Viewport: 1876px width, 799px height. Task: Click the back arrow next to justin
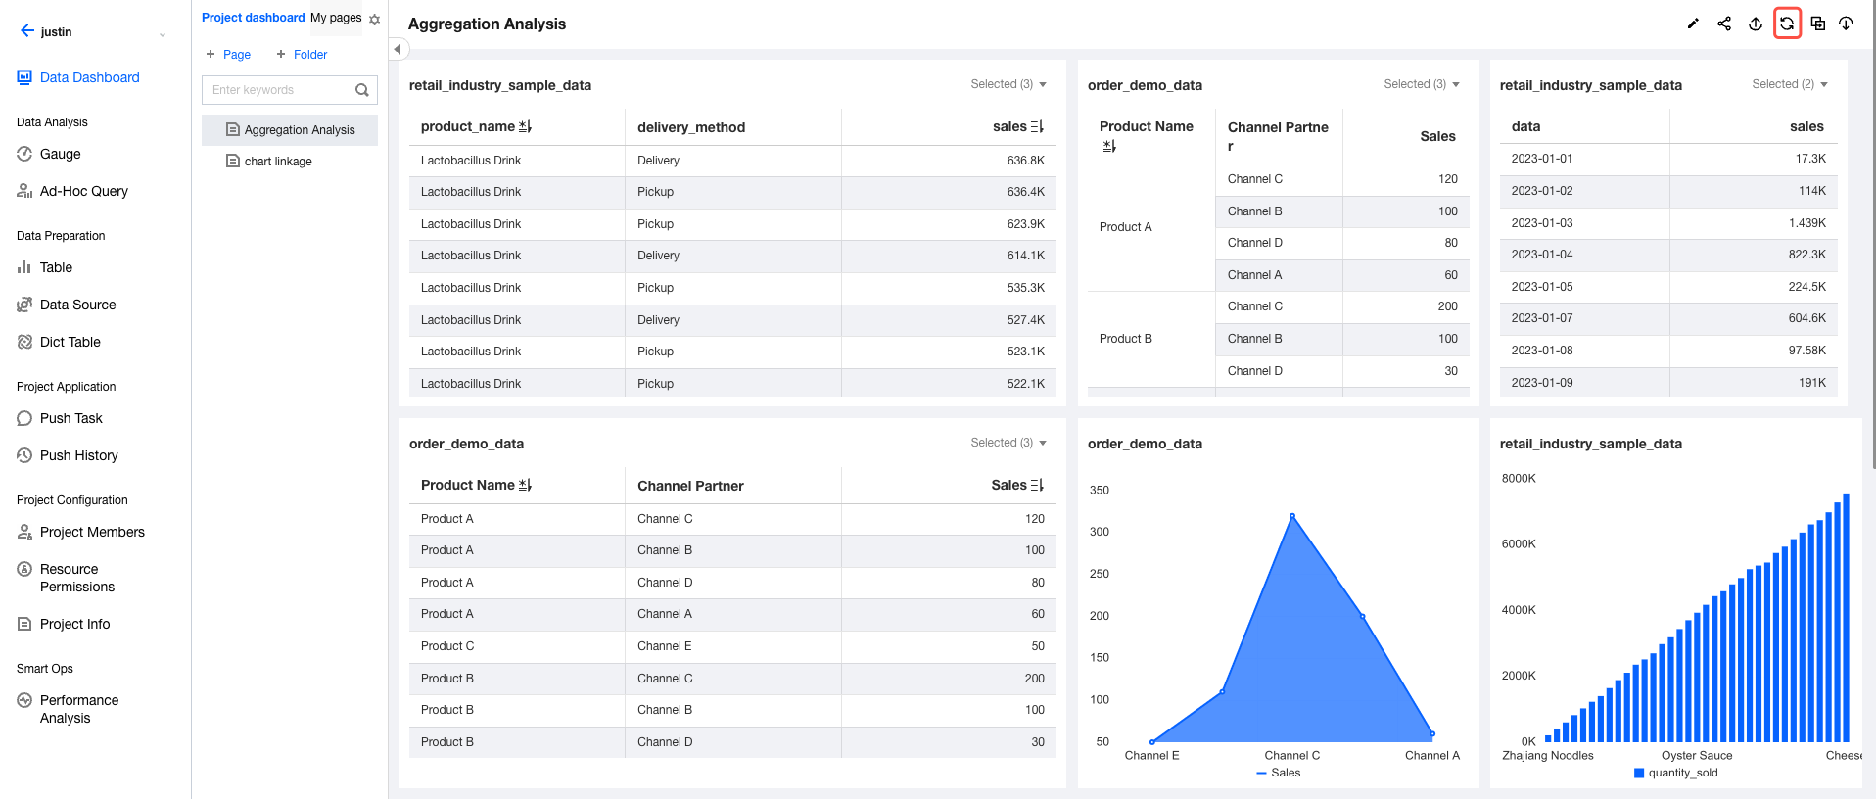click(x=26, y=31)
